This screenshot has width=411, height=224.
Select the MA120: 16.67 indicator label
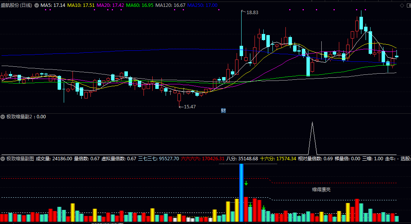click(170, 5)
